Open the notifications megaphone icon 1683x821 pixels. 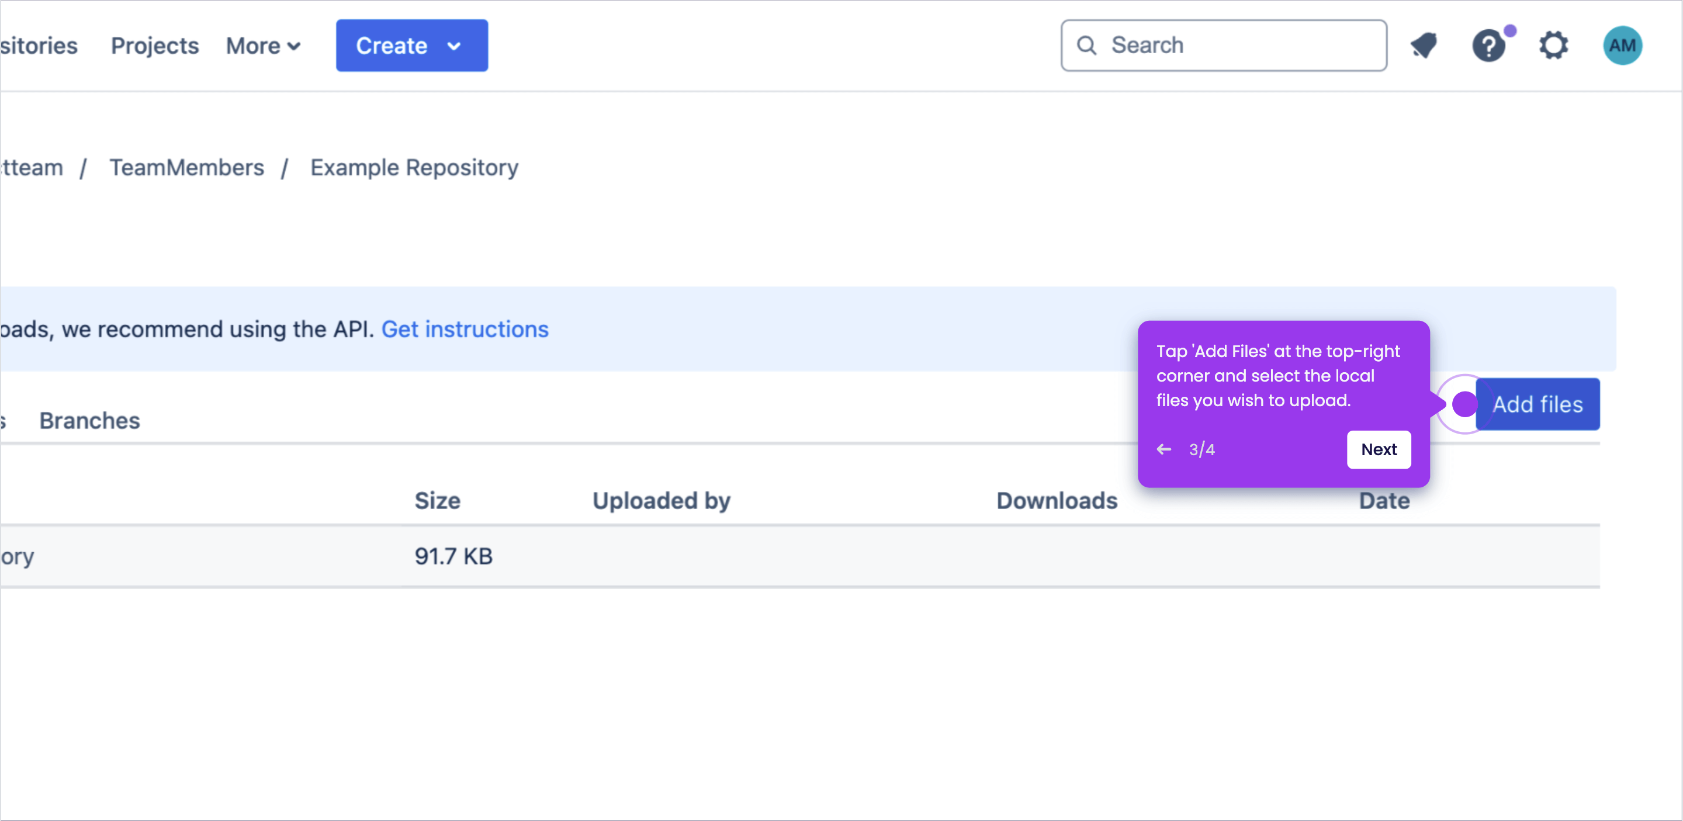click(1424, 46)
